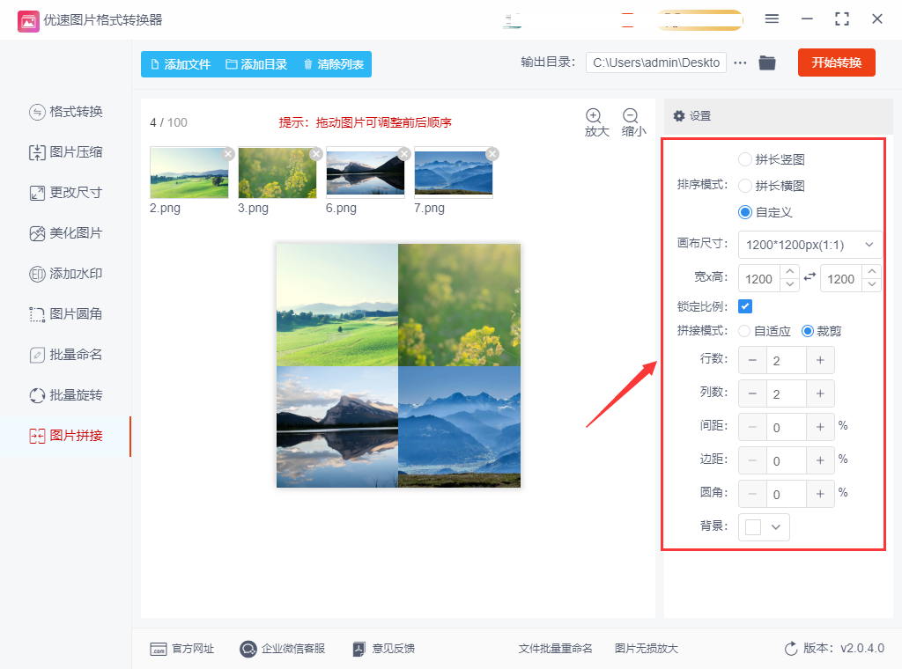This screenshot has height=669, width=902.
Task: Open output folder icon
Action: point(767,62)
